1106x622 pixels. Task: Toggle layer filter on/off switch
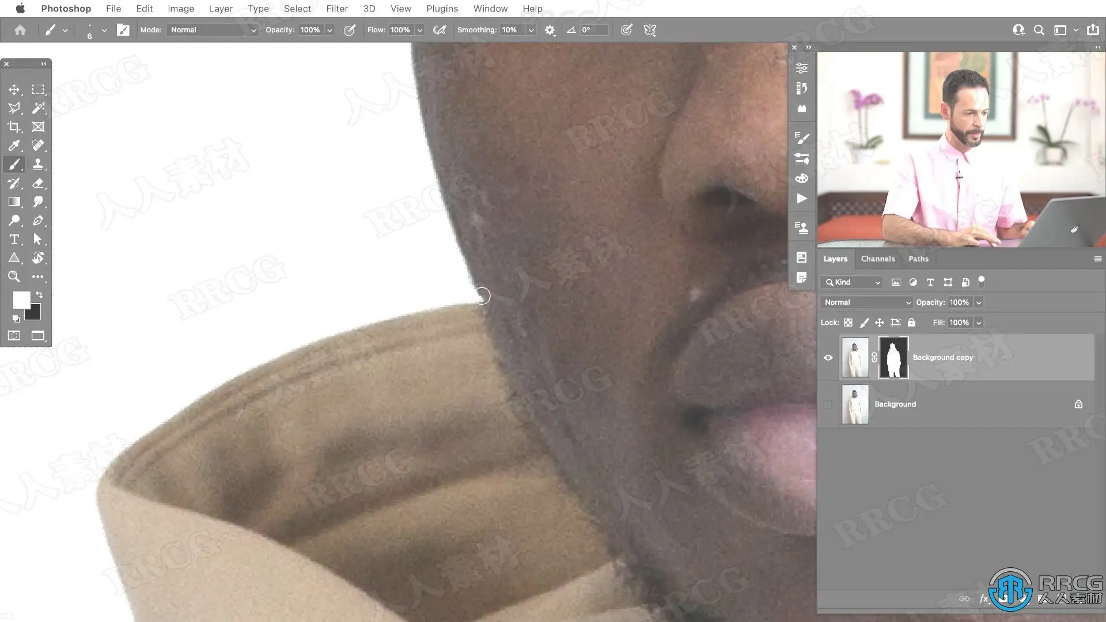pos(982,282)
